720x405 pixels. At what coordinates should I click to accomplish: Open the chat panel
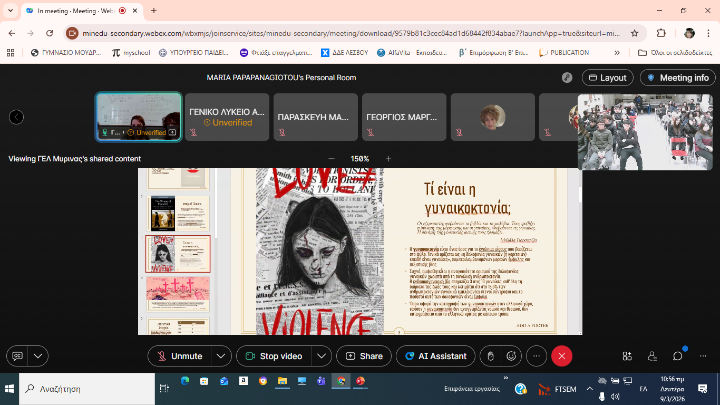pos(678,356)
